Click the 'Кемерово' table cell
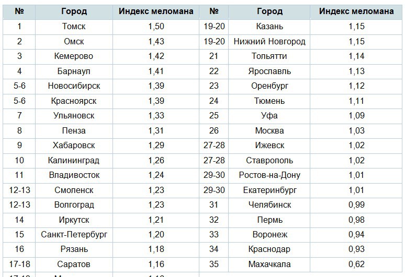This screenshot has width=405, height=277. pyautogui.click(x=74, y=56)
